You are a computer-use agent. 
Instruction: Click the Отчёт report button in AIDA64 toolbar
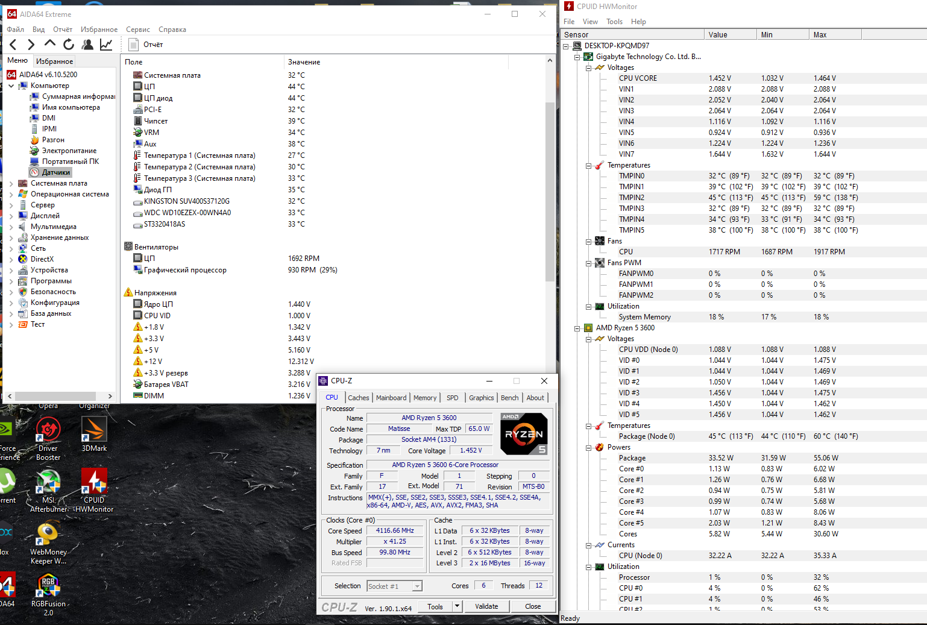point(146,44)
